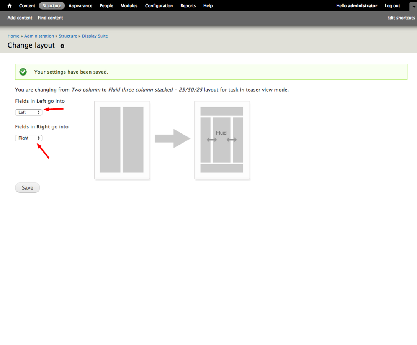Open the Appearance admin menu

pyautogui.click(x=80, y=6)
